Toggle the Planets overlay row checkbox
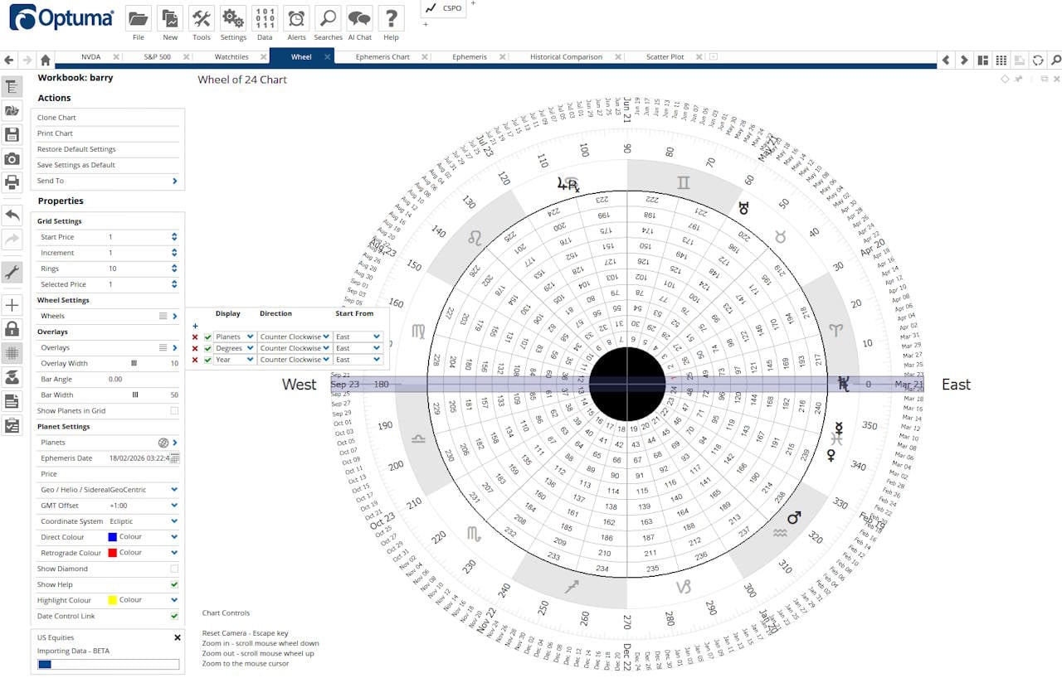This screenshot has width=1062, height=678. 207,337
